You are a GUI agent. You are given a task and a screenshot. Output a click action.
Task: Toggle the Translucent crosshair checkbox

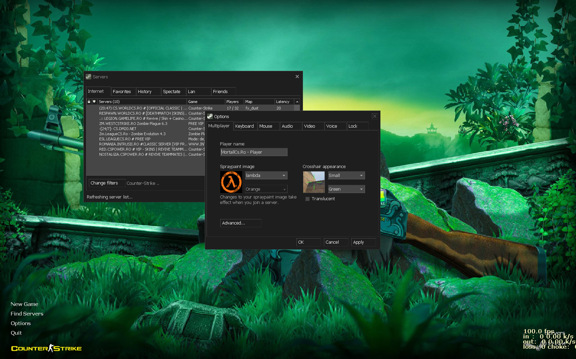(x=307, y=199)
